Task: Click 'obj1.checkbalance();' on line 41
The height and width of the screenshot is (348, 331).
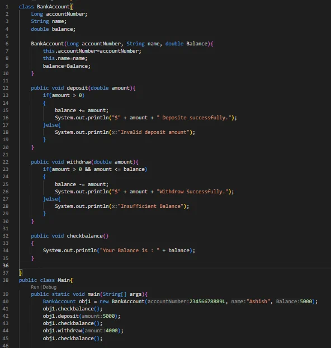Action: pyautogui.click(x=73, y=309)
